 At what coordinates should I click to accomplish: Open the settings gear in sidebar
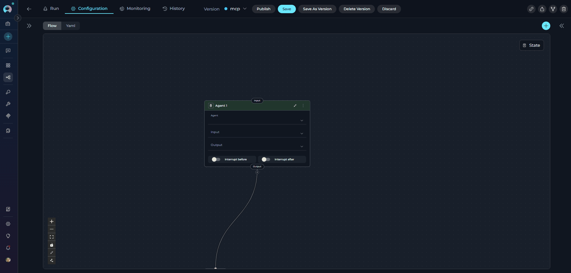point(8,224)
